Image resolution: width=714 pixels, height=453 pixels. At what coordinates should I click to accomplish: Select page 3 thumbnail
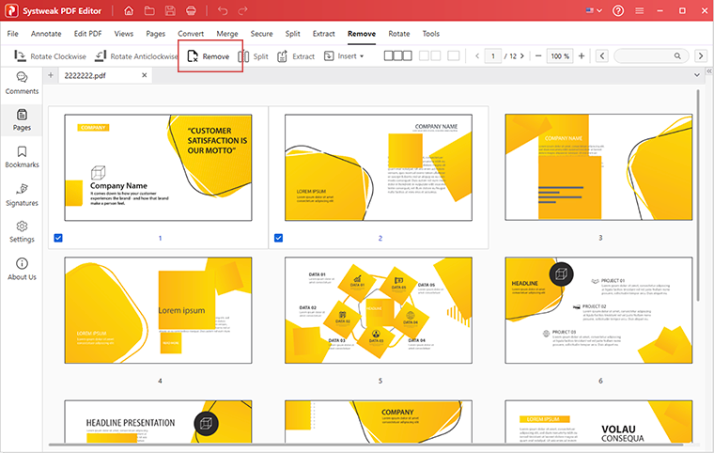coord(598,167)
